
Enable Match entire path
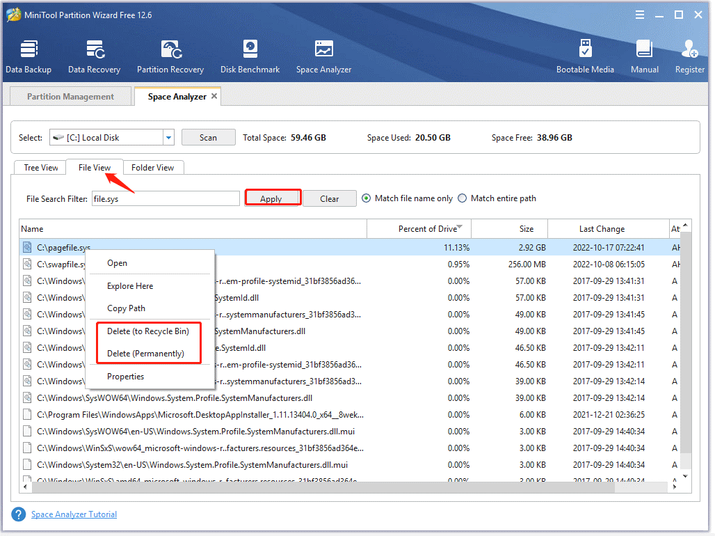462,198
